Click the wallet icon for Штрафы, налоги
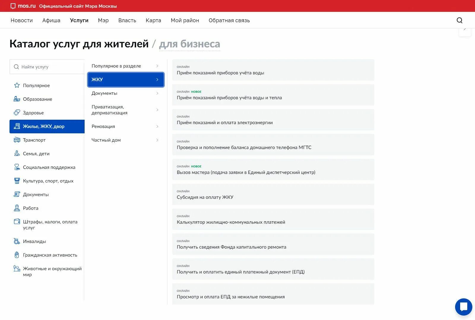This screenshot has height=320, width=475. point(17,222)
